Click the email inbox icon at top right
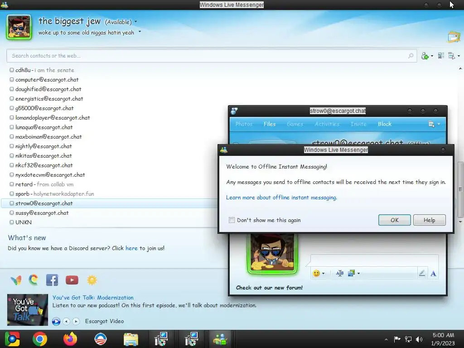This screenshot has width=464, height=348. pyautogui.click(x=454, y=37)
